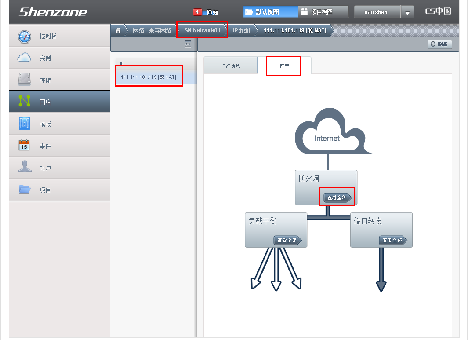Open Projects (项目) folder icon
Viewport: 468px width, 340px height.
point(25,190)
